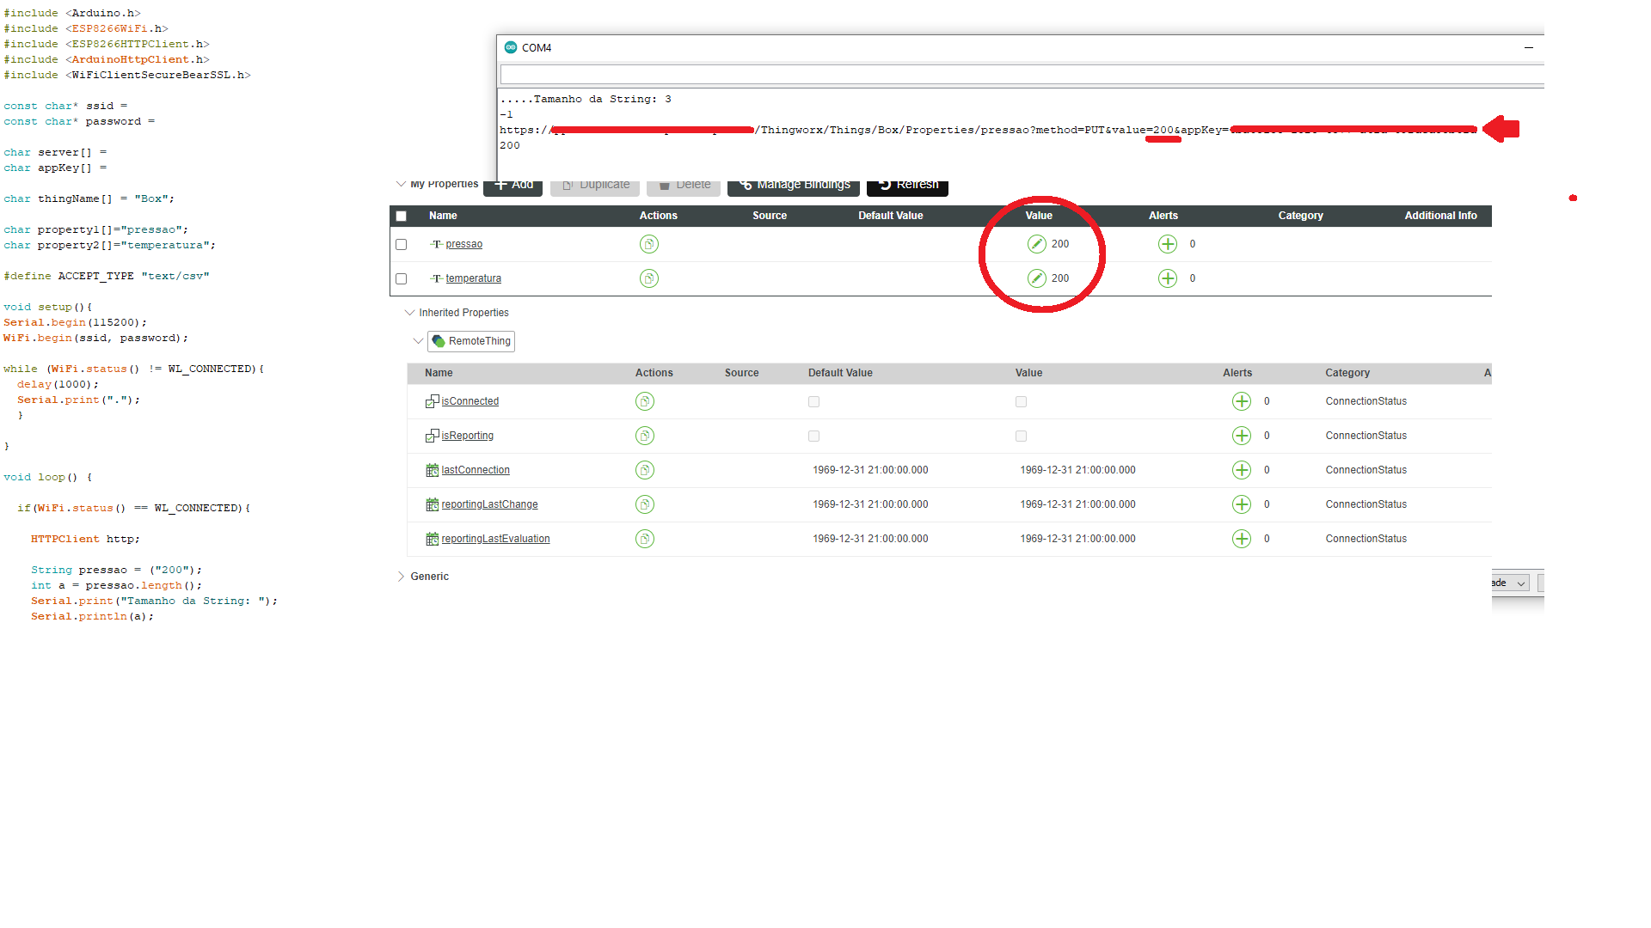Screen dimensions: 1651x928
Task: Add an alert to the pressao property
Action: click(x=1167, y=244)
